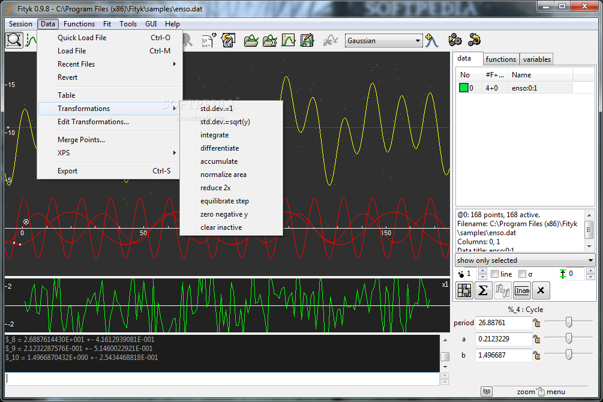Open the show only selected dropdown

point(525,260)
